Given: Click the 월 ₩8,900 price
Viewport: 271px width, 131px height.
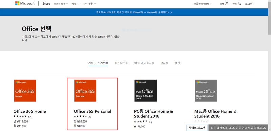Looking at the screenshot, I should click(80, 126).
